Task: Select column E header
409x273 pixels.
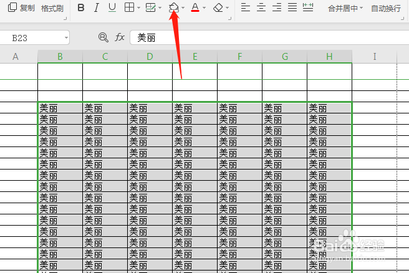Action: 195,57
